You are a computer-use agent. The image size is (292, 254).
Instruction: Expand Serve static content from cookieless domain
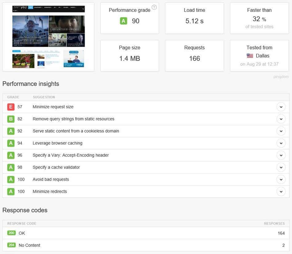pos(281,131)
